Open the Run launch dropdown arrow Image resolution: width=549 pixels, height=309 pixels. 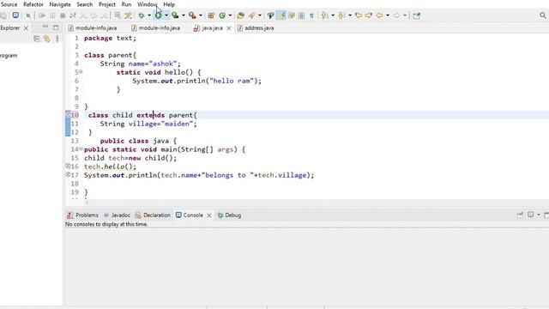pyautogui.click(x=166, y=15)
